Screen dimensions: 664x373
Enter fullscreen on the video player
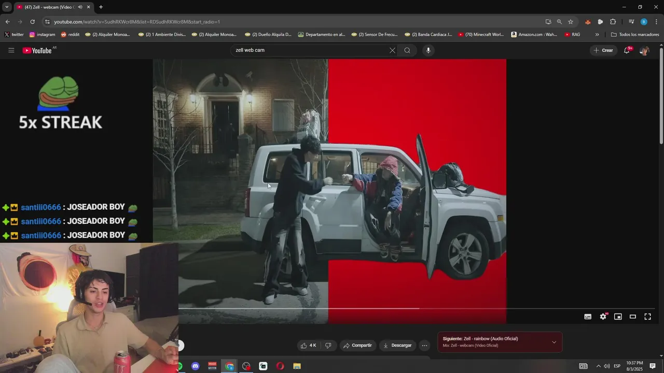pos(648,317)
